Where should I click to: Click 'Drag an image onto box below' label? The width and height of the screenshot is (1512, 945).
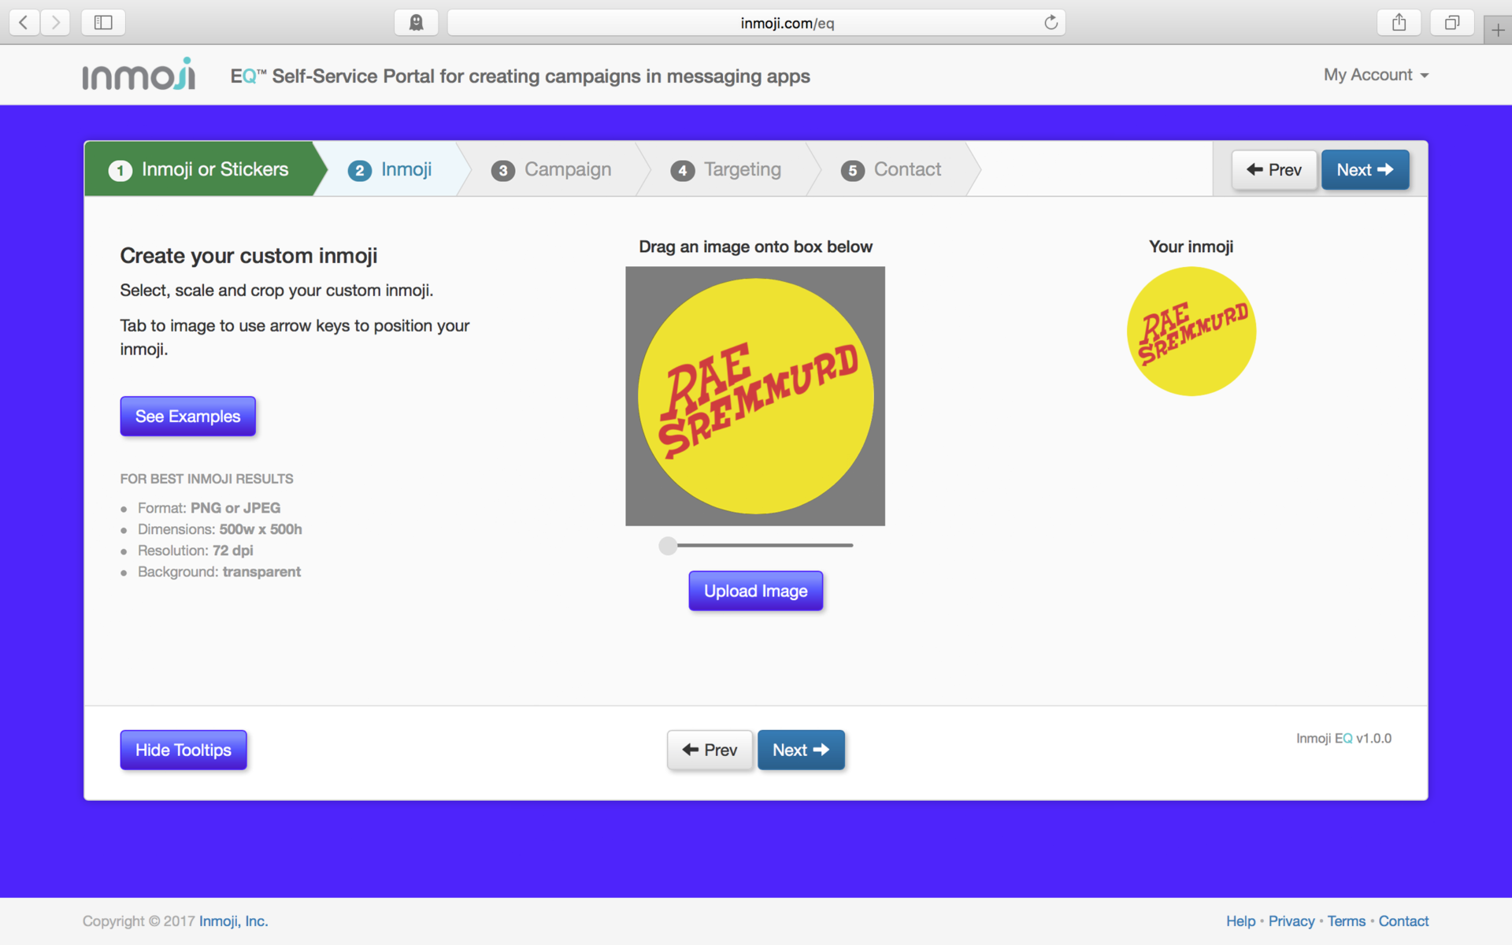tap(755, 247)
